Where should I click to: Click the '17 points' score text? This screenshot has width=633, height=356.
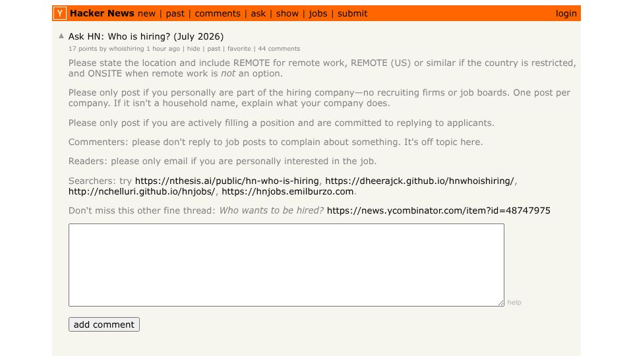(x=82, y=48)
